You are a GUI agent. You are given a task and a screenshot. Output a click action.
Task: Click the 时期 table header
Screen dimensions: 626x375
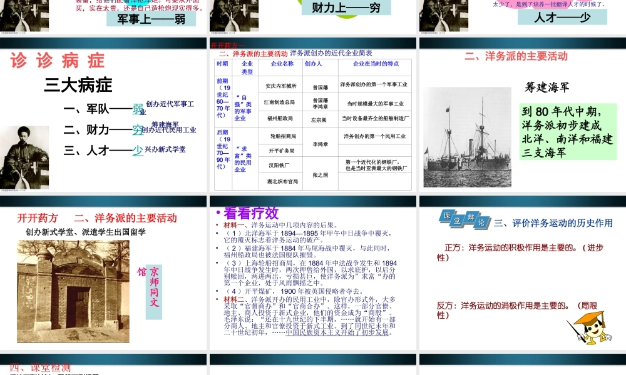pyautogui.click(x=222, y=64)
